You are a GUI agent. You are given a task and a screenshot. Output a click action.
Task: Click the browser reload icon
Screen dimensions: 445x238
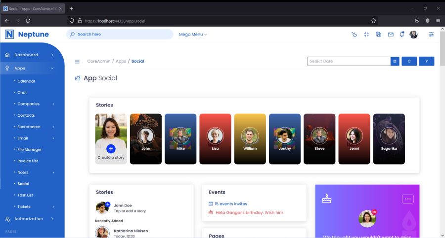(x=28, y=21)
